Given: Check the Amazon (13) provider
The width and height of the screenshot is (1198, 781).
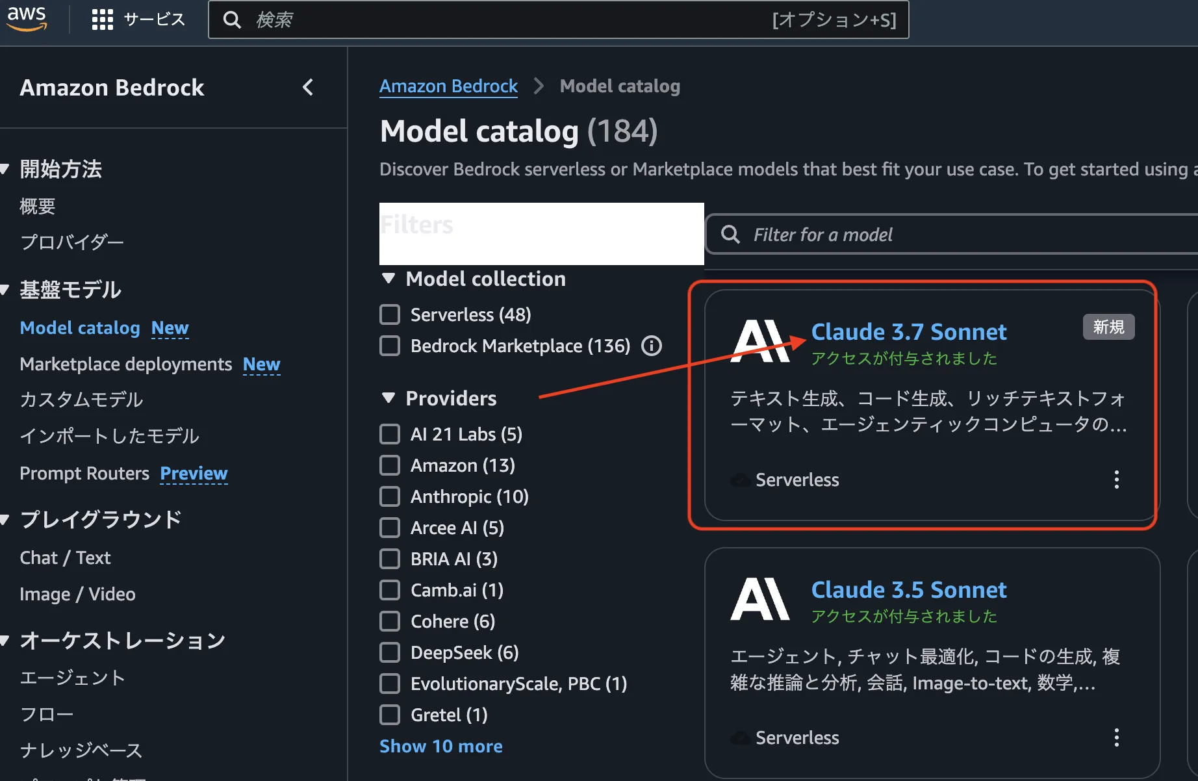Looking at the screenshot, I should tap(390, 465).
